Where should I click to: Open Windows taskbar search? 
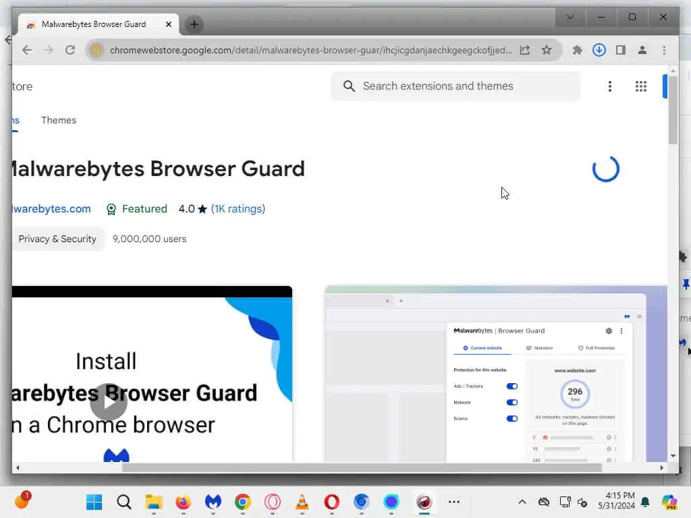tap(124, 502)
